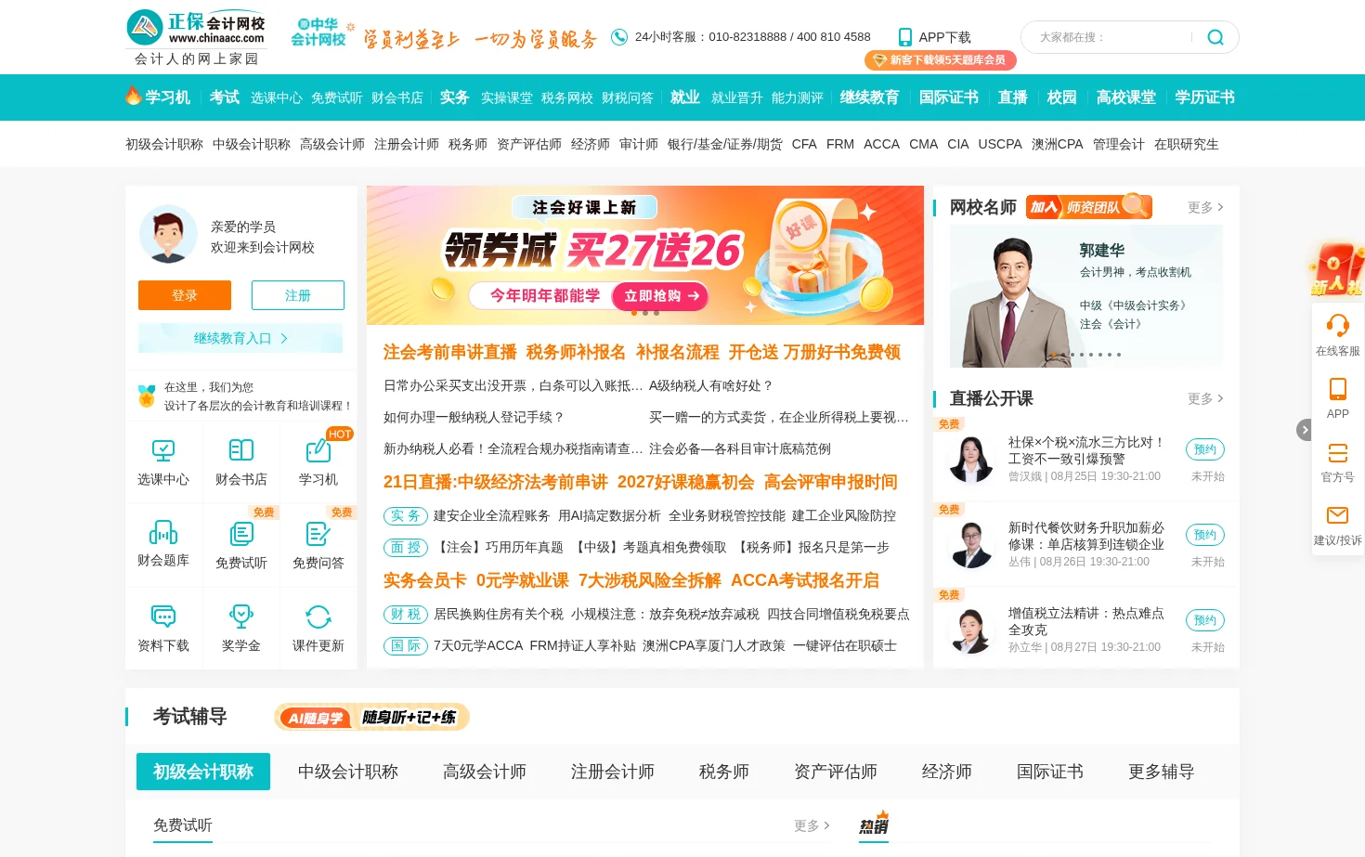Open 澳洲CPA in the sub-navigation row
Screen dimensions: 1365x857
coord(1058,144)
